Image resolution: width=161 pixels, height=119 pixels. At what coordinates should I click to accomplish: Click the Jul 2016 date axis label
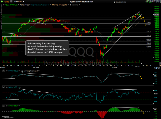[x=114, y=68]
